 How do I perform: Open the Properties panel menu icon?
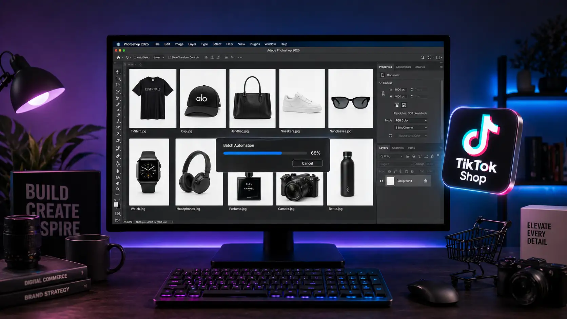441,67
